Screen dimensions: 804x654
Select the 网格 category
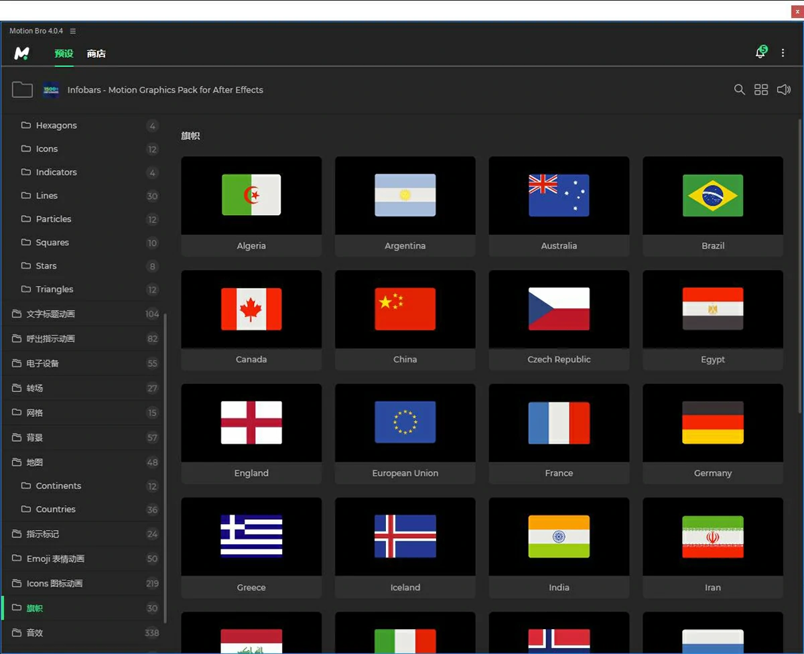pos(83,413)
